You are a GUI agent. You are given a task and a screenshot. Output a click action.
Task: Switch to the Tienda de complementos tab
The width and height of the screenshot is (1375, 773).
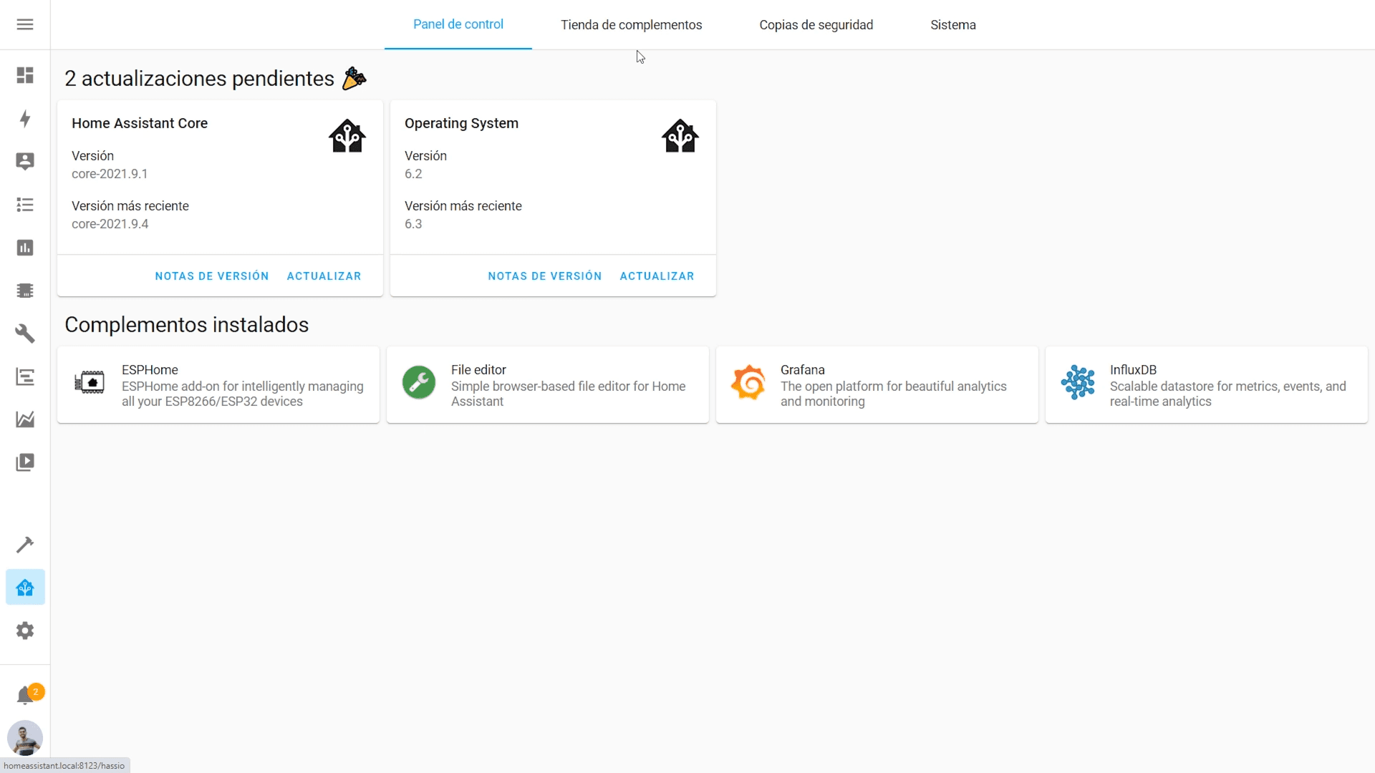click(x=632, y=24)
